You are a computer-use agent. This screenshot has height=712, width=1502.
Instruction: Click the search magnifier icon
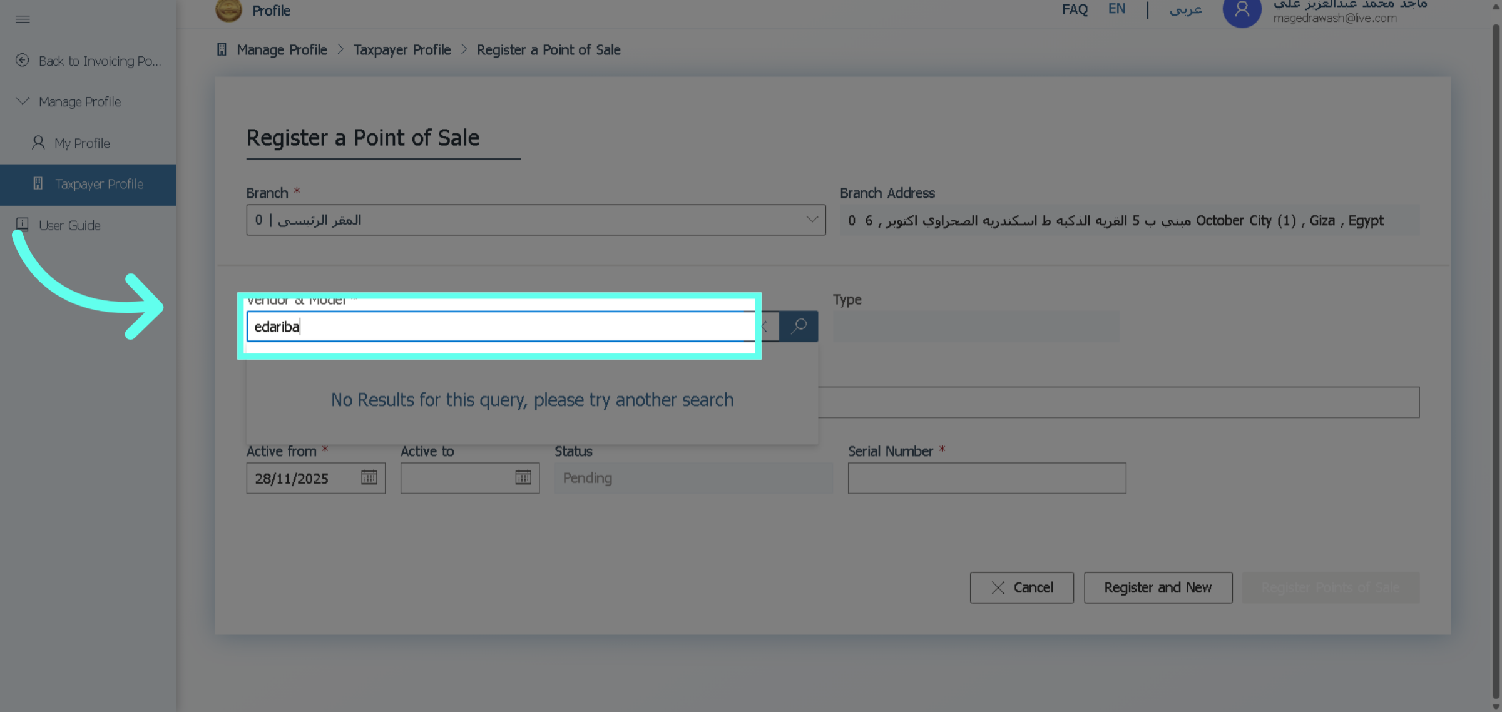[x=799, y=326]
